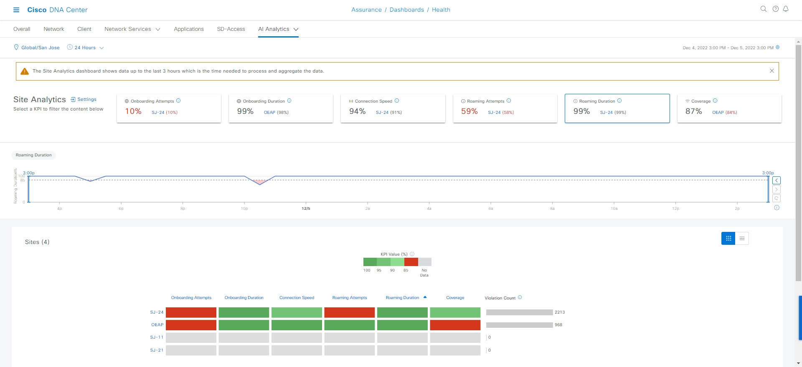Open the 24 Hours time range dropdown
Image resolution: width=802 pixels, height=367 pixels.
coord(89,48)
